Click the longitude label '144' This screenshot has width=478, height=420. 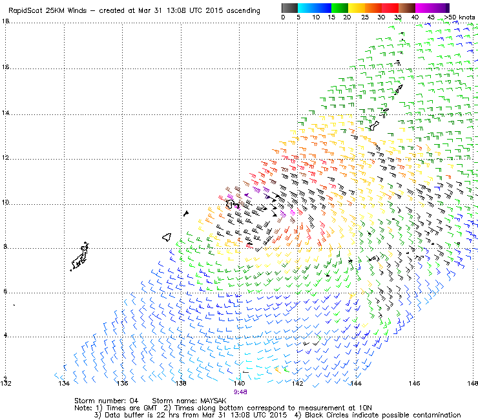(x=356, y=383)
